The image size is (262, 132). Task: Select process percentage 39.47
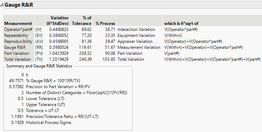(110, 41)
